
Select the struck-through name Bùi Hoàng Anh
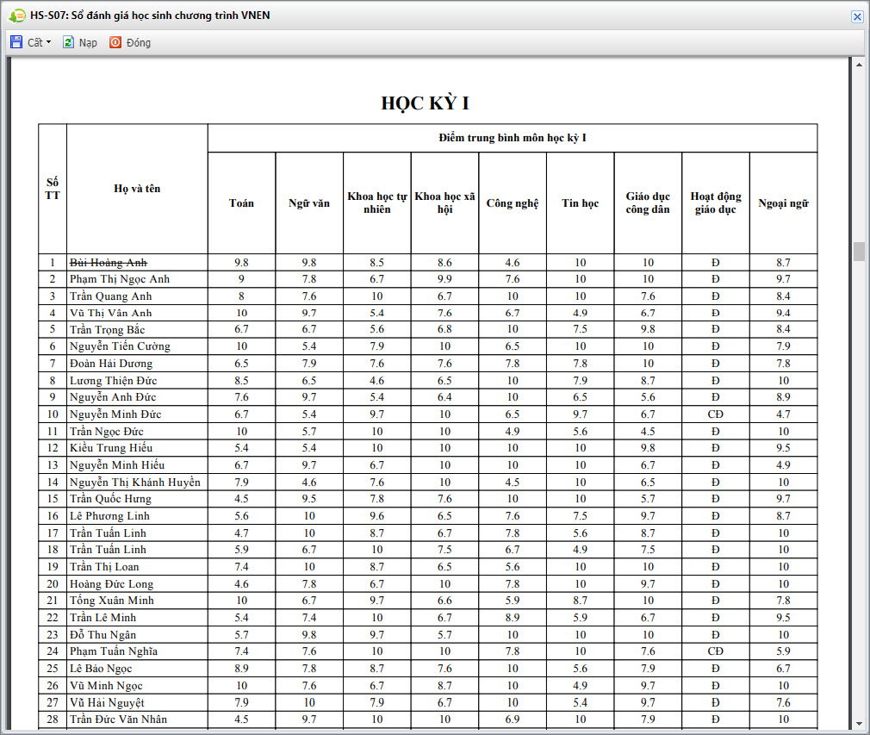pyautogui.click(x=109, y=263)
